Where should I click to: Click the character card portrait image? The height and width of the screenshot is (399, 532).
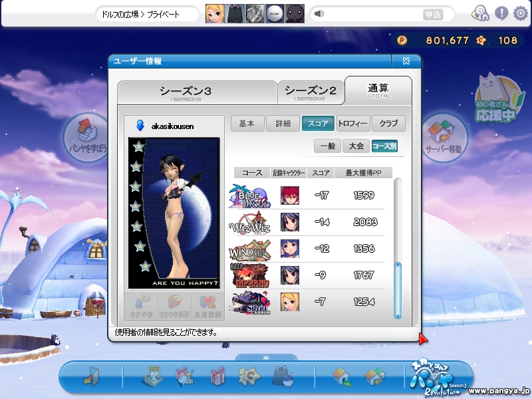[x=174, y=213]
